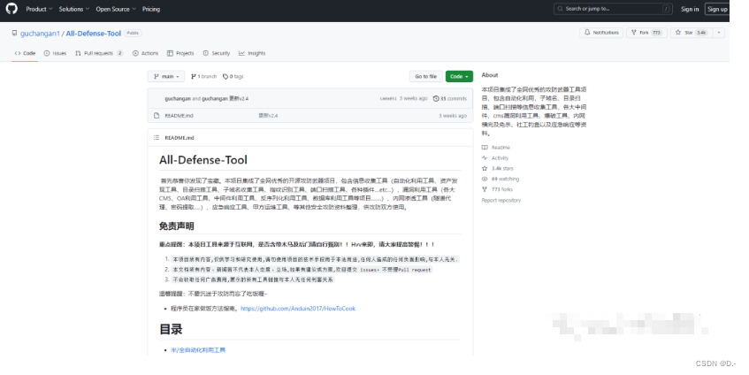The image size is (749, 375).
Task: Click the Notifications bell button
Action: coord(601,33)
